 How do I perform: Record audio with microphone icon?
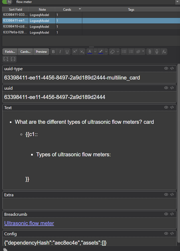(157, 52)
